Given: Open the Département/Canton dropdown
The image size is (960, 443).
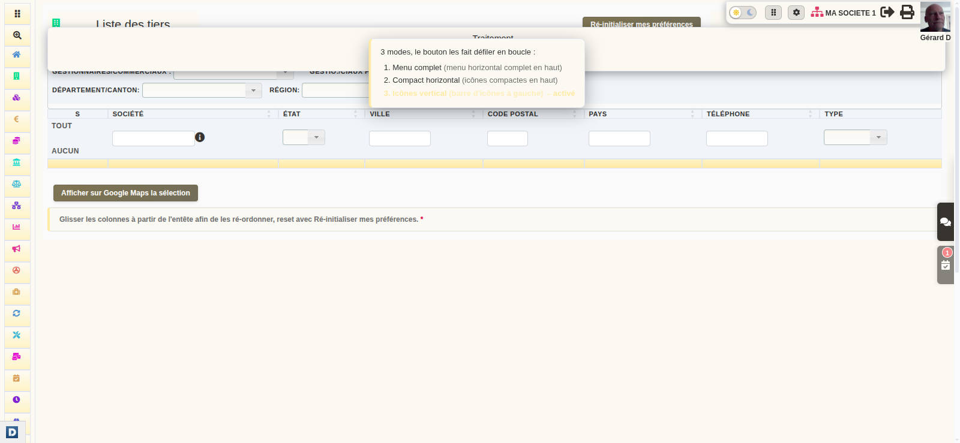Looking at the screenshot, I should [x=202, y=91].
